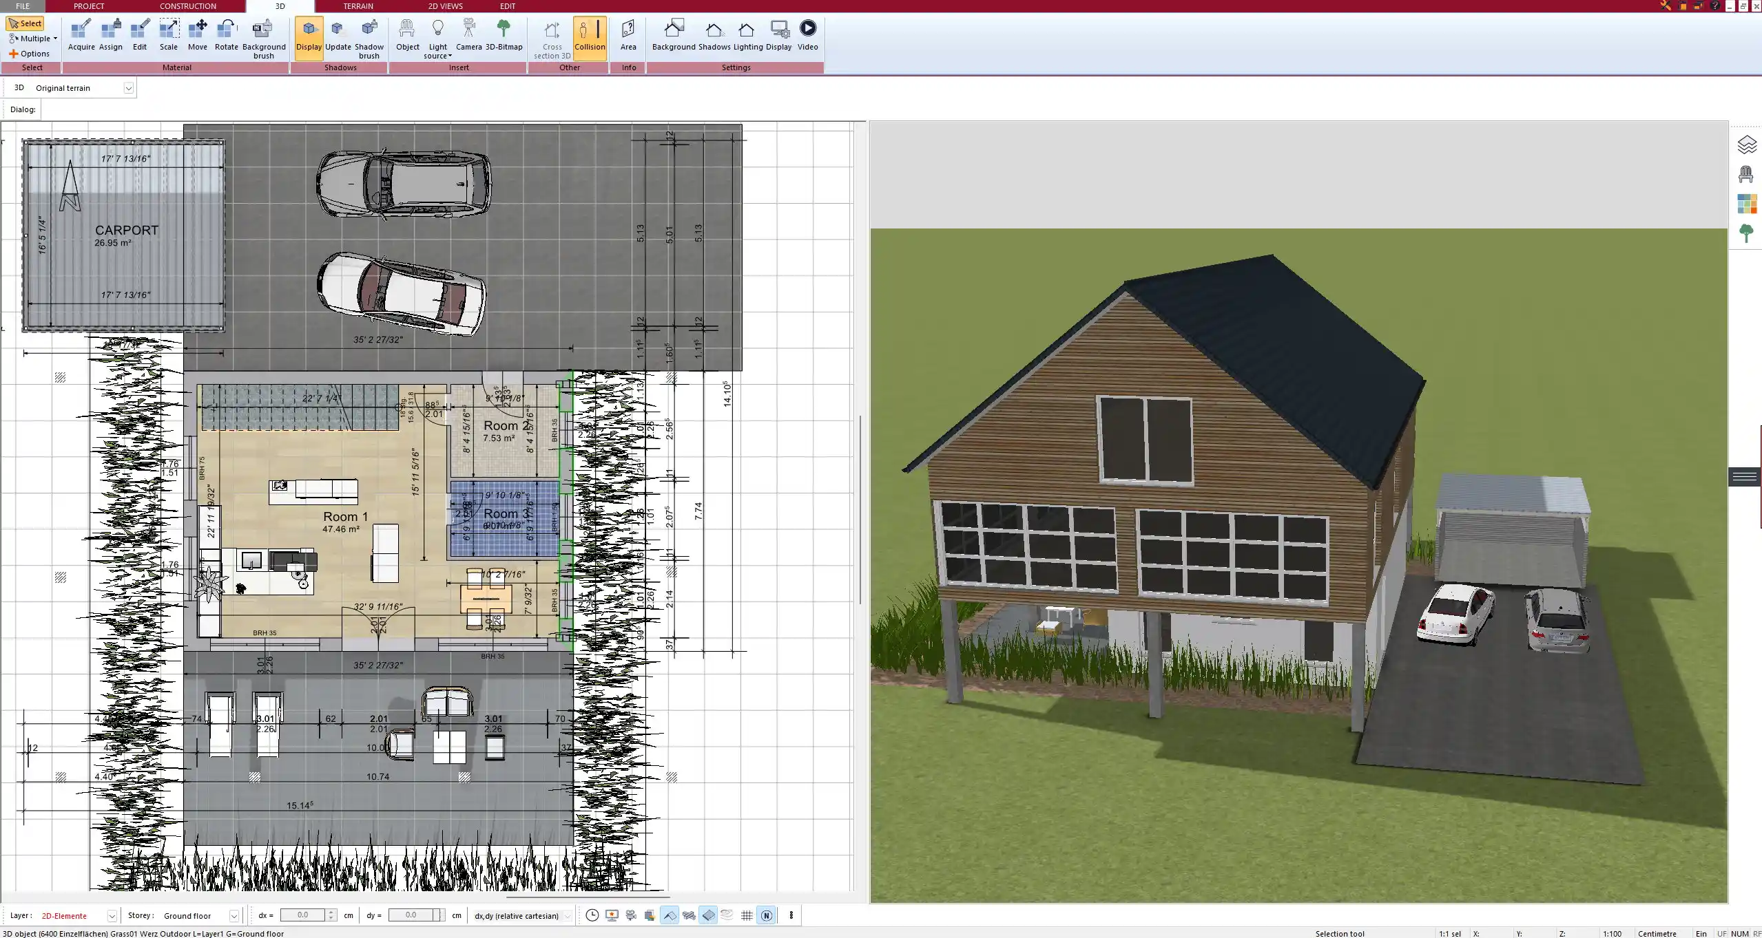Image resolution: width=1762 pixels, height=938 pixels.
Task: Insert a 3D-Bitmap tree icon
Action: click(x=504, y=35)
